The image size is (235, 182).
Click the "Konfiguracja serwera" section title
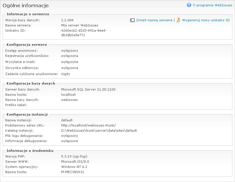tap(27, 45)
